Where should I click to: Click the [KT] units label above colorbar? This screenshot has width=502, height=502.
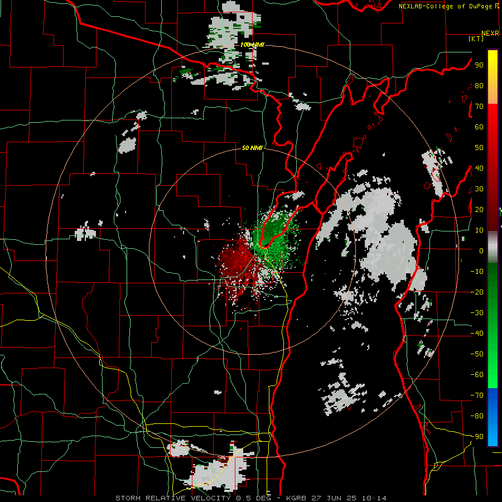[476, 38]
